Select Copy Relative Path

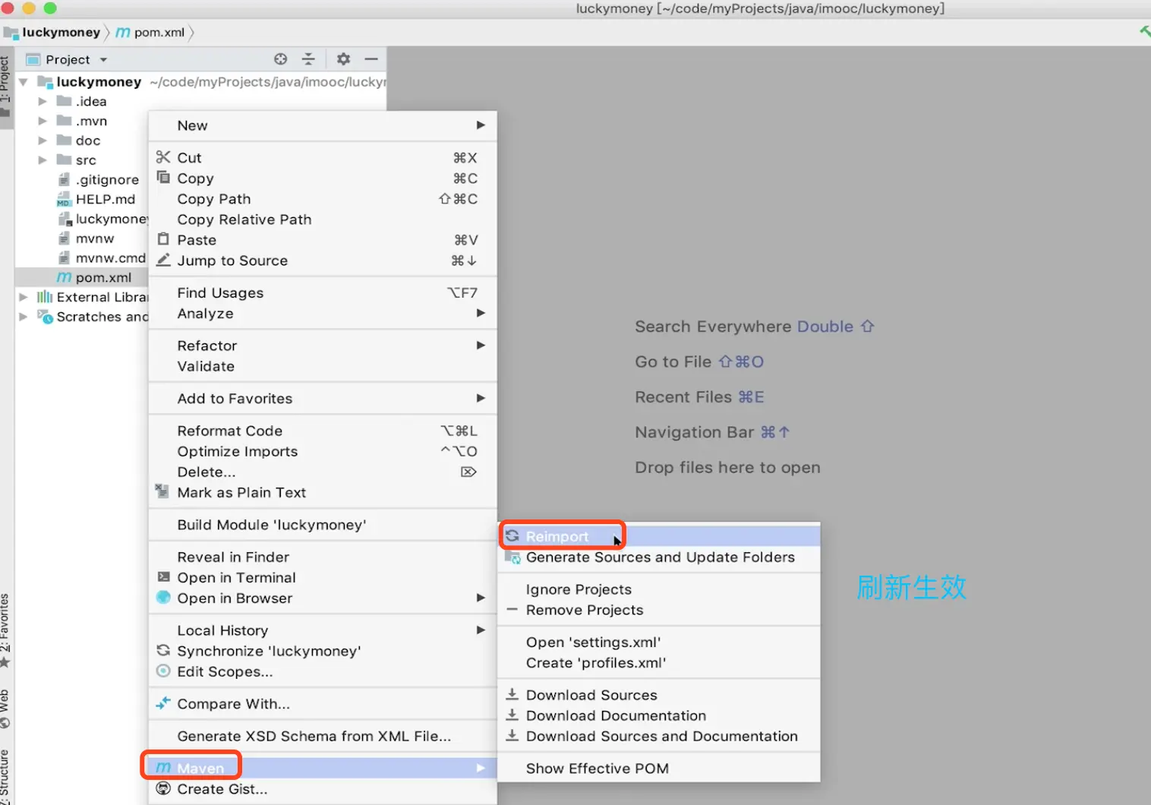[x=323, y=219]
